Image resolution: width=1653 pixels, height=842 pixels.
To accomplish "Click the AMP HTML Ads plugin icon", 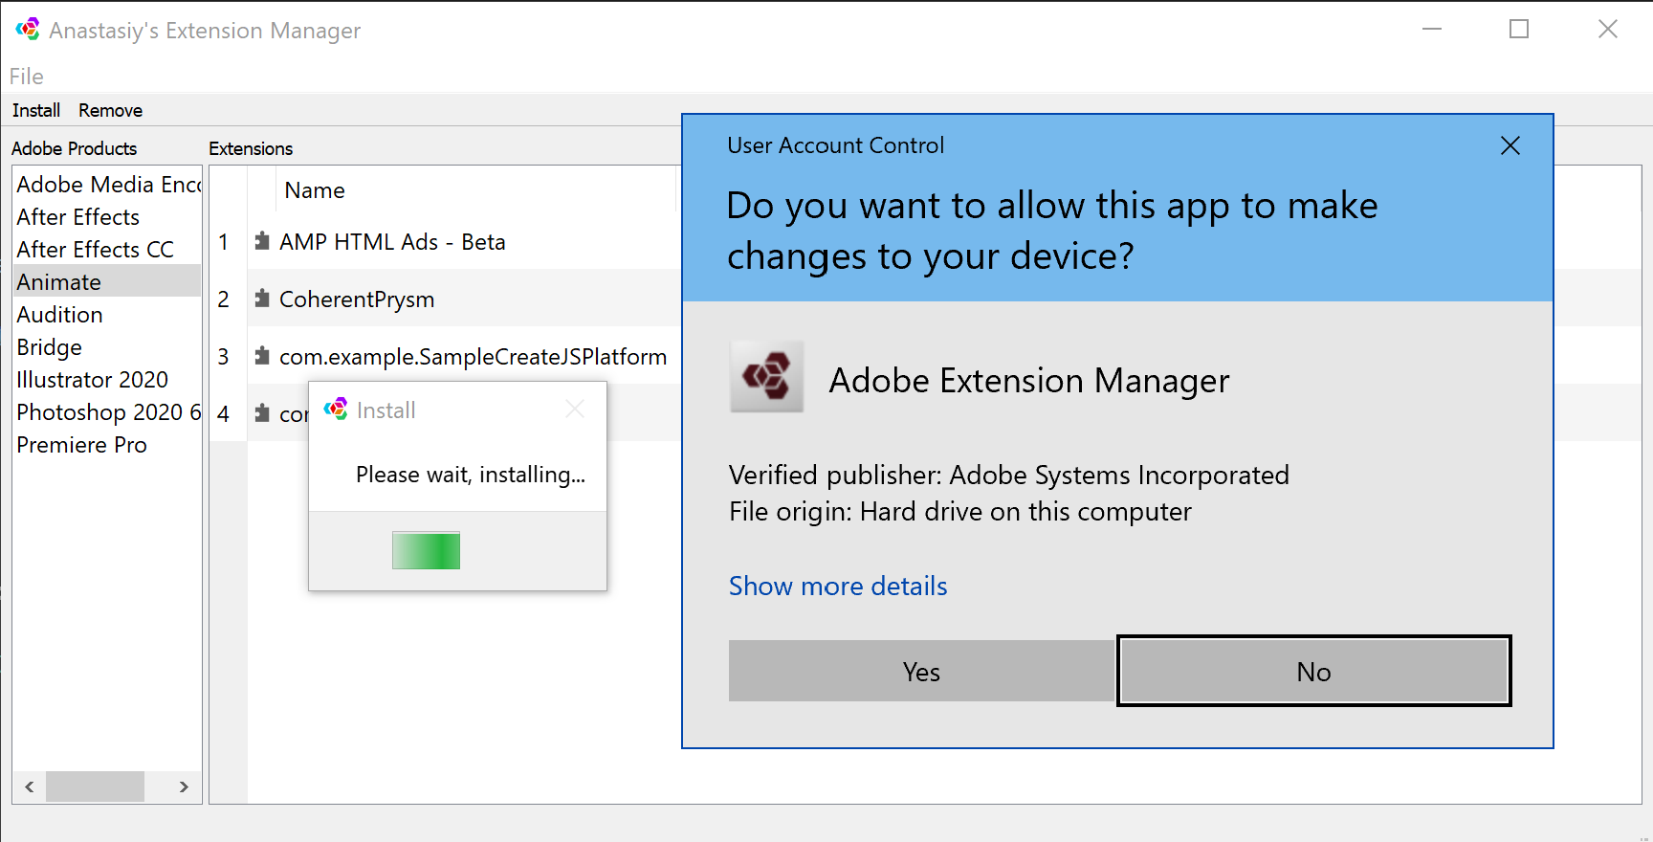I will [262, 241].
